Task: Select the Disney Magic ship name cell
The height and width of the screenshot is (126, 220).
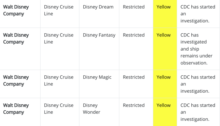Action: (x=99, y=84)
